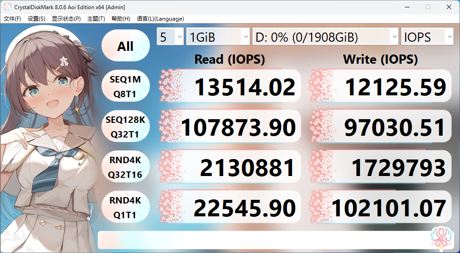Open the 语言(L)(Language) menu
460x253 pixels.
coord(160,19)
